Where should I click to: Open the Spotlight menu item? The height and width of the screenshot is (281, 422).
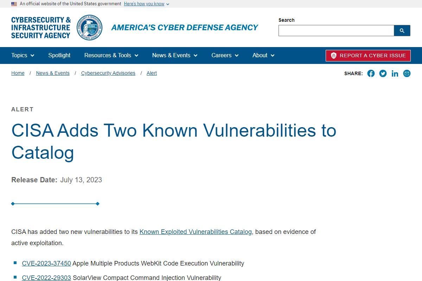point(59,55)
